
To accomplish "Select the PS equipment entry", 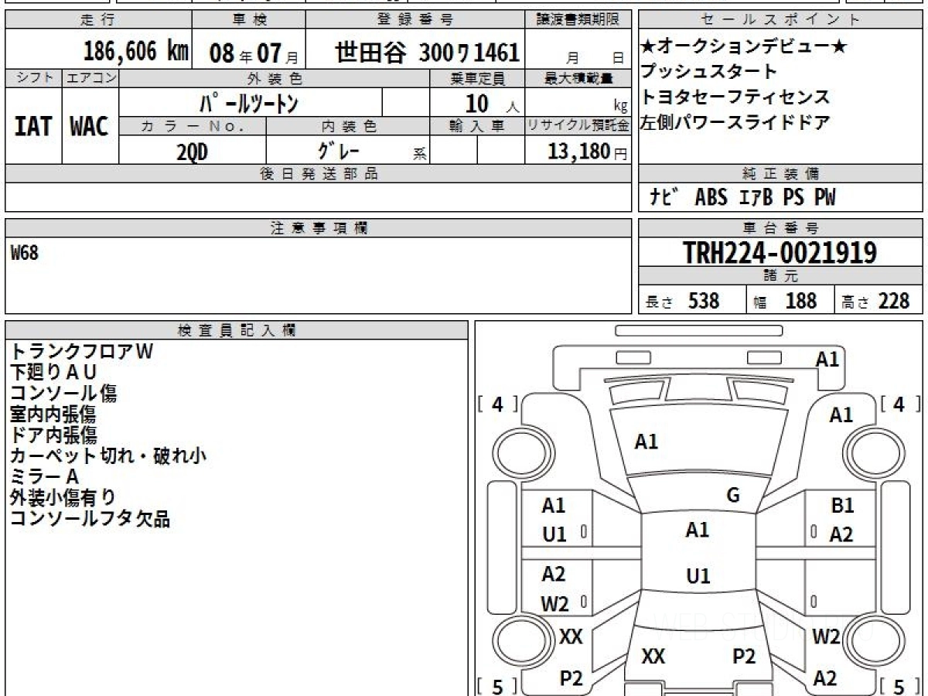I will (x=793, y=198).
